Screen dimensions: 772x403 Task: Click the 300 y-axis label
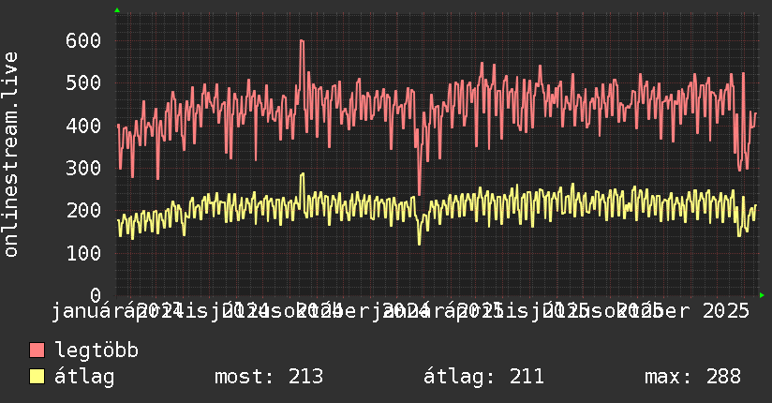[x=83, y=168]
